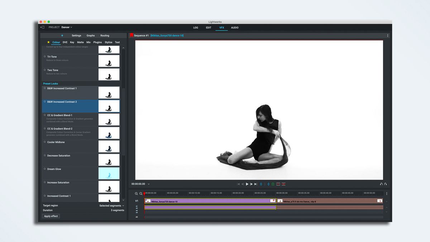Click the timeline Zoom Out magnifier icon
This screenshot has height=242, width=430.
click(x=141, y=193)
